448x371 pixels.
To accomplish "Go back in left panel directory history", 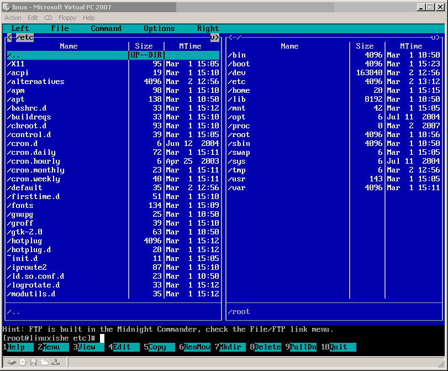I will pos(9,37).
